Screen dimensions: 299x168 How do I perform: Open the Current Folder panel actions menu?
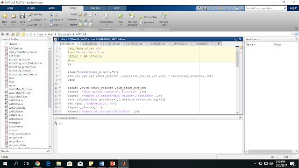tap(49, 39)
